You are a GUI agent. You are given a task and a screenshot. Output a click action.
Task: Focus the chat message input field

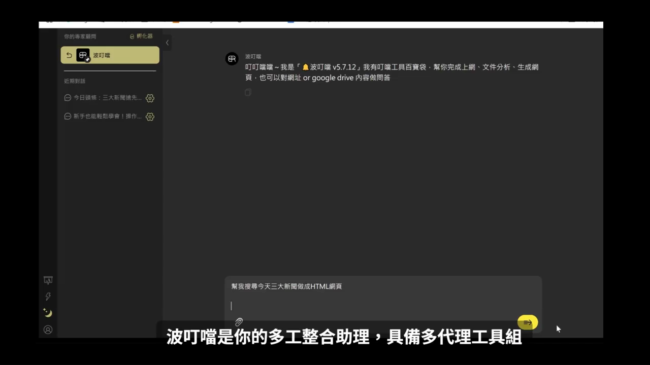383,297
